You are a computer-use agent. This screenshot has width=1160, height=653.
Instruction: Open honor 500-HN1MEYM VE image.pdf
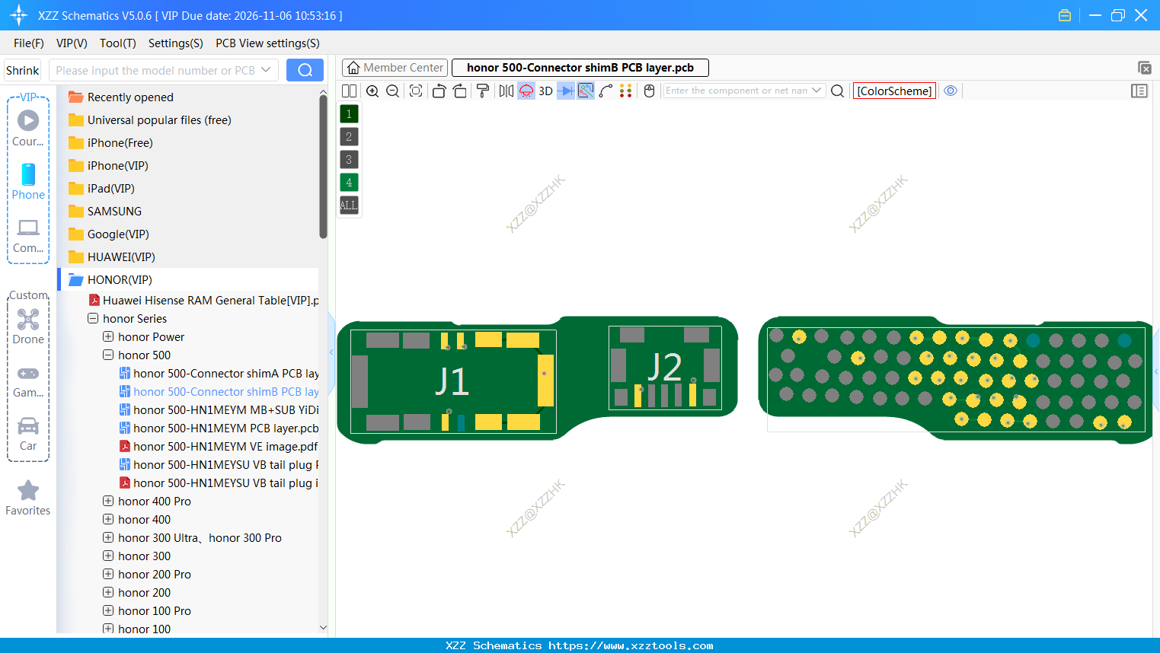(219, 447)
